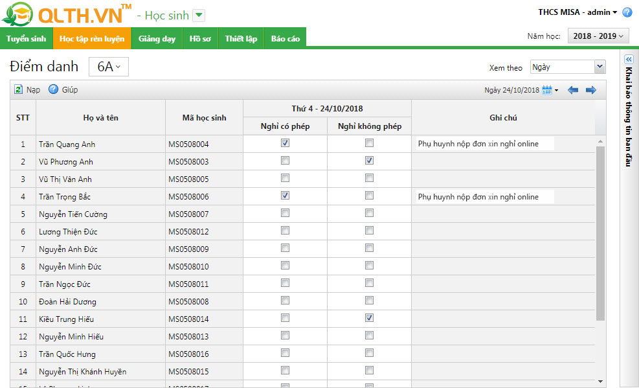Go to previous day with left arrow

click(573, 91)
